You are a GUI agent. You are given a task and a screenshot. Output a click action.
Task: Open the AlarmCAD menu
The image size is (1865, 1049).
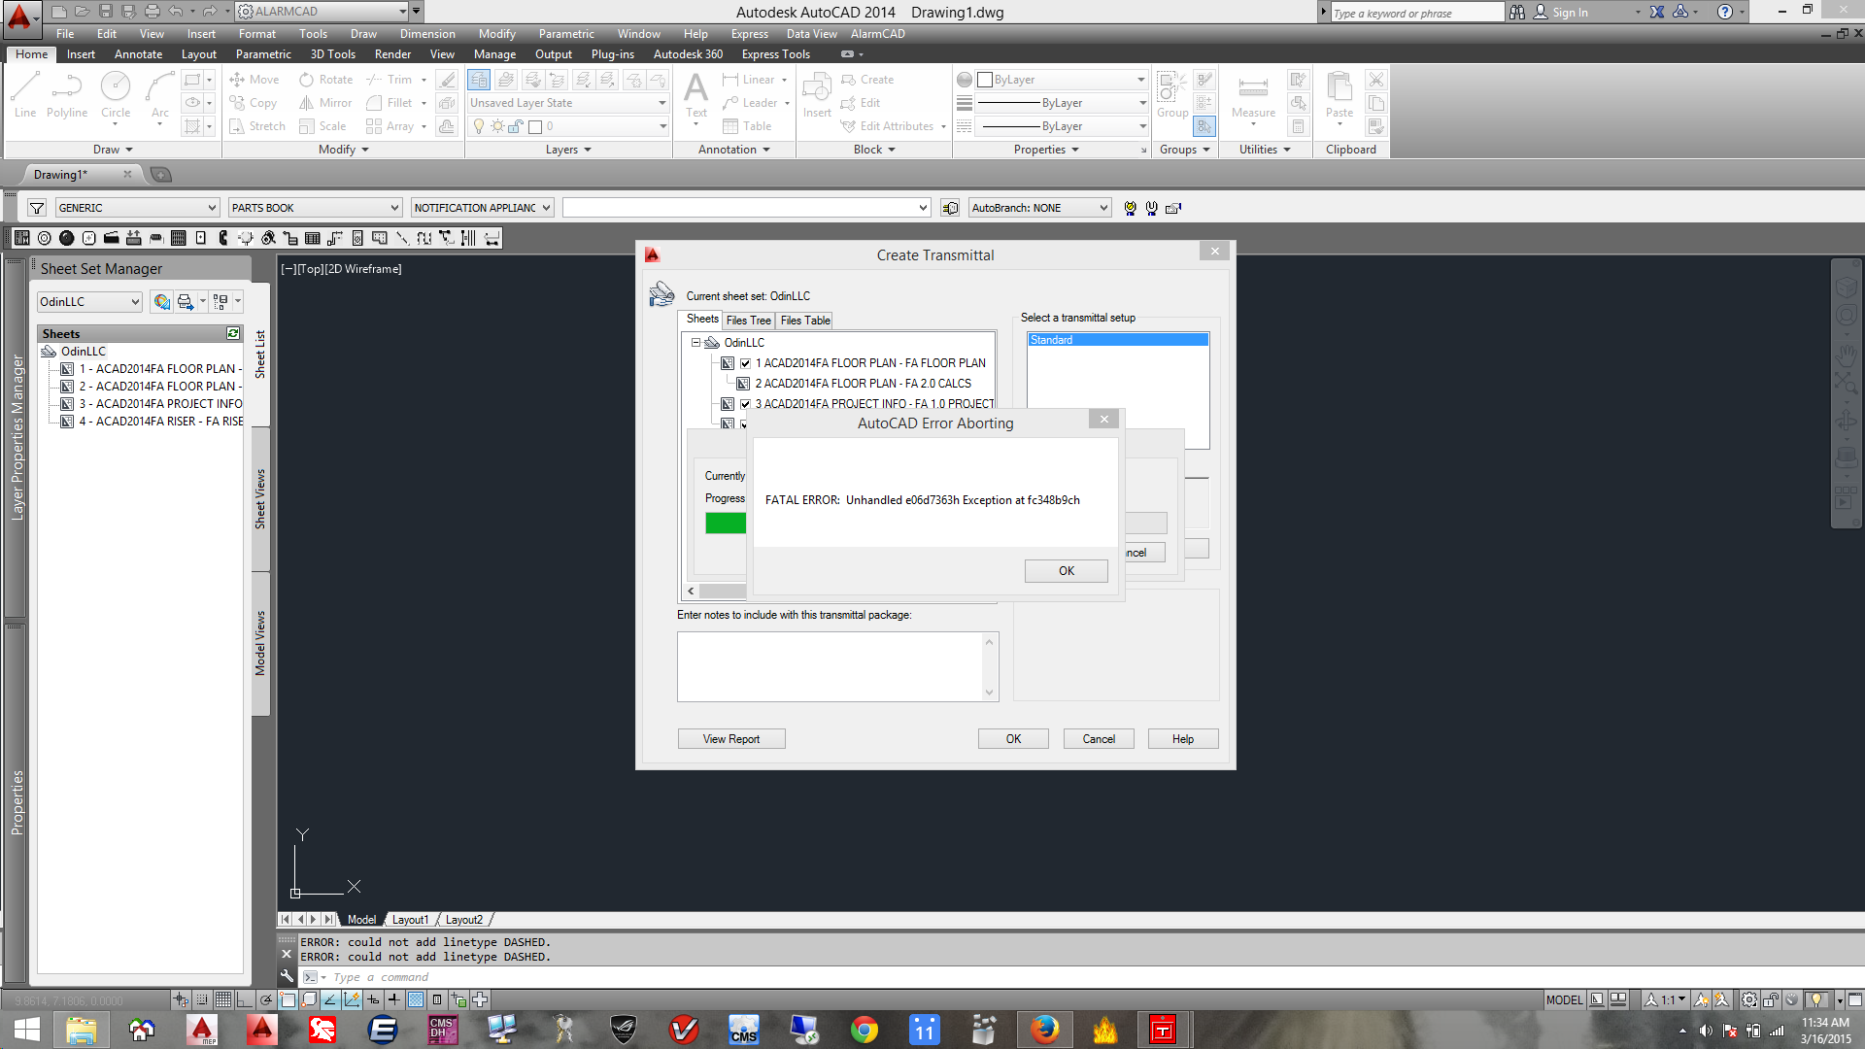point(877,33)
